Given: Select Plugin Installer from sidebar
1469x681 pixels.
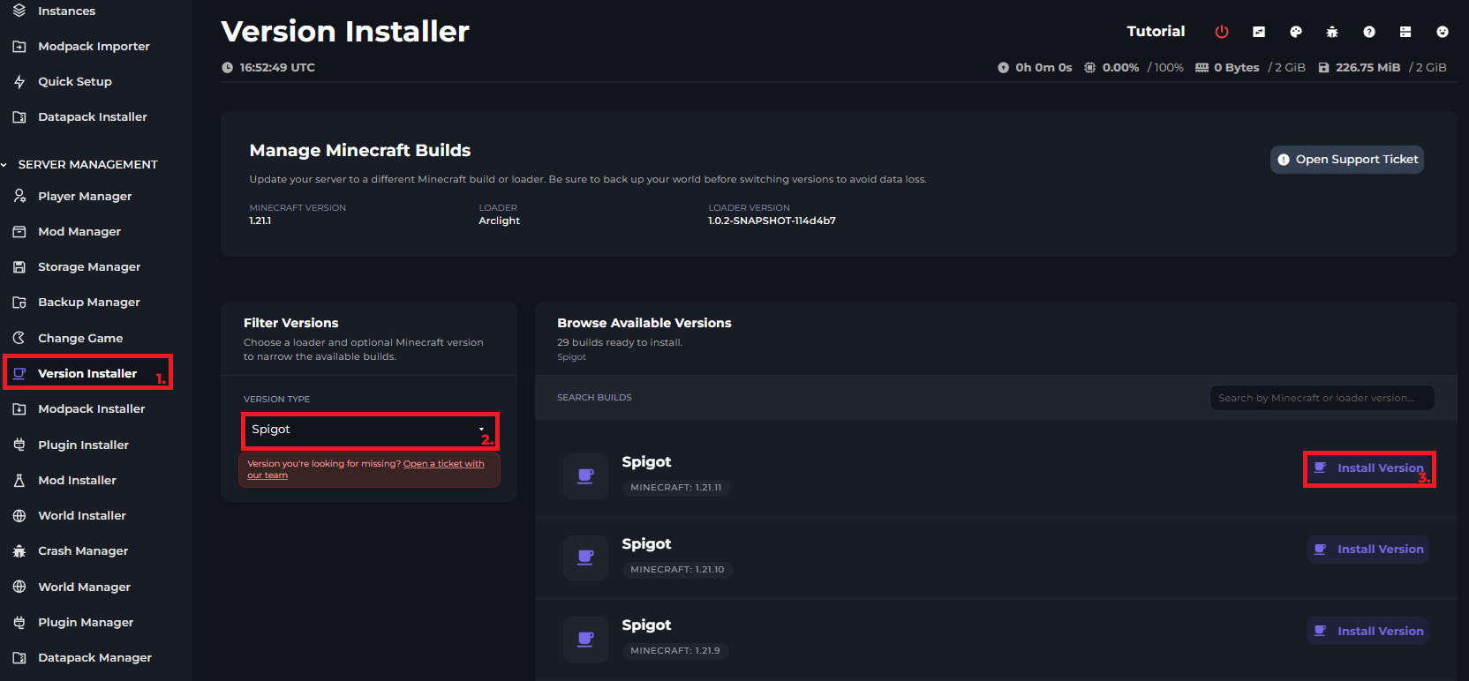Looking at the screenshot, I should (83, 445).
